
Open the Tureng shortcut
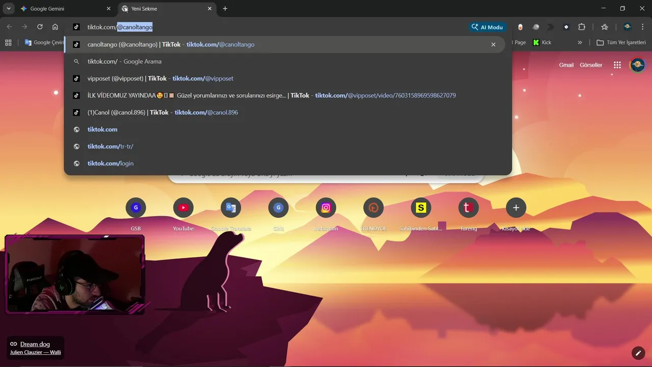[x=468, y=214]
